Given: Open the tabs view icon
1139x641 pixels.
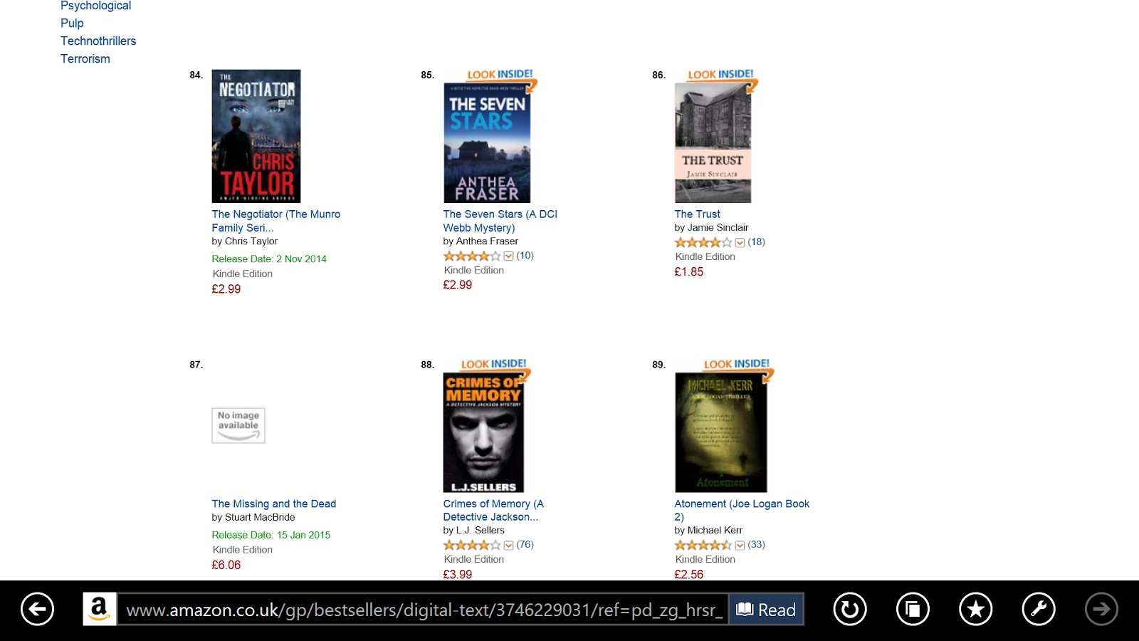Looking at the screenshot, I should pos(913,610).
